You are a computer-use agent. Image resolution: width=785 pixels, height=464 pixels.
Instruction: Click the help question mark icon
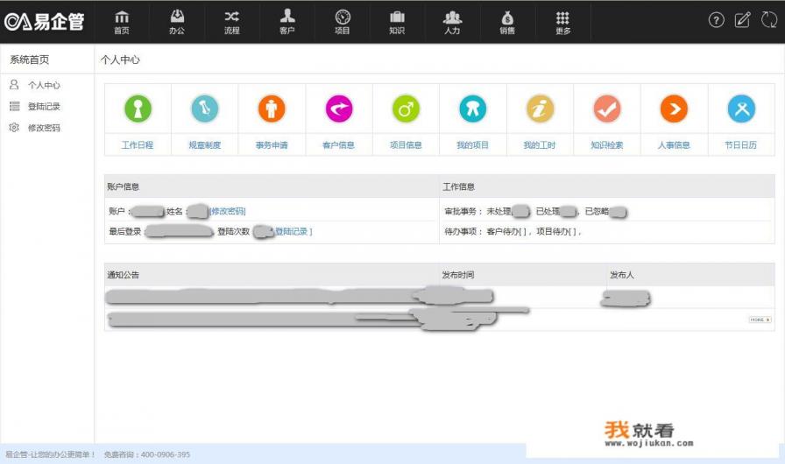pos(717,20)
